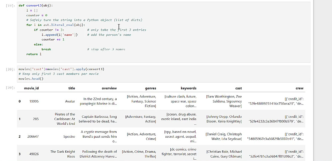The height and width of the screenshot is (161, 332).
Task: Click the genres column header
Action: point(150,88)
